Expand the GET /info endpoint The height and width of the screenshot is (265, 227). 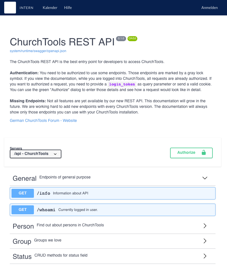point(113,193)
